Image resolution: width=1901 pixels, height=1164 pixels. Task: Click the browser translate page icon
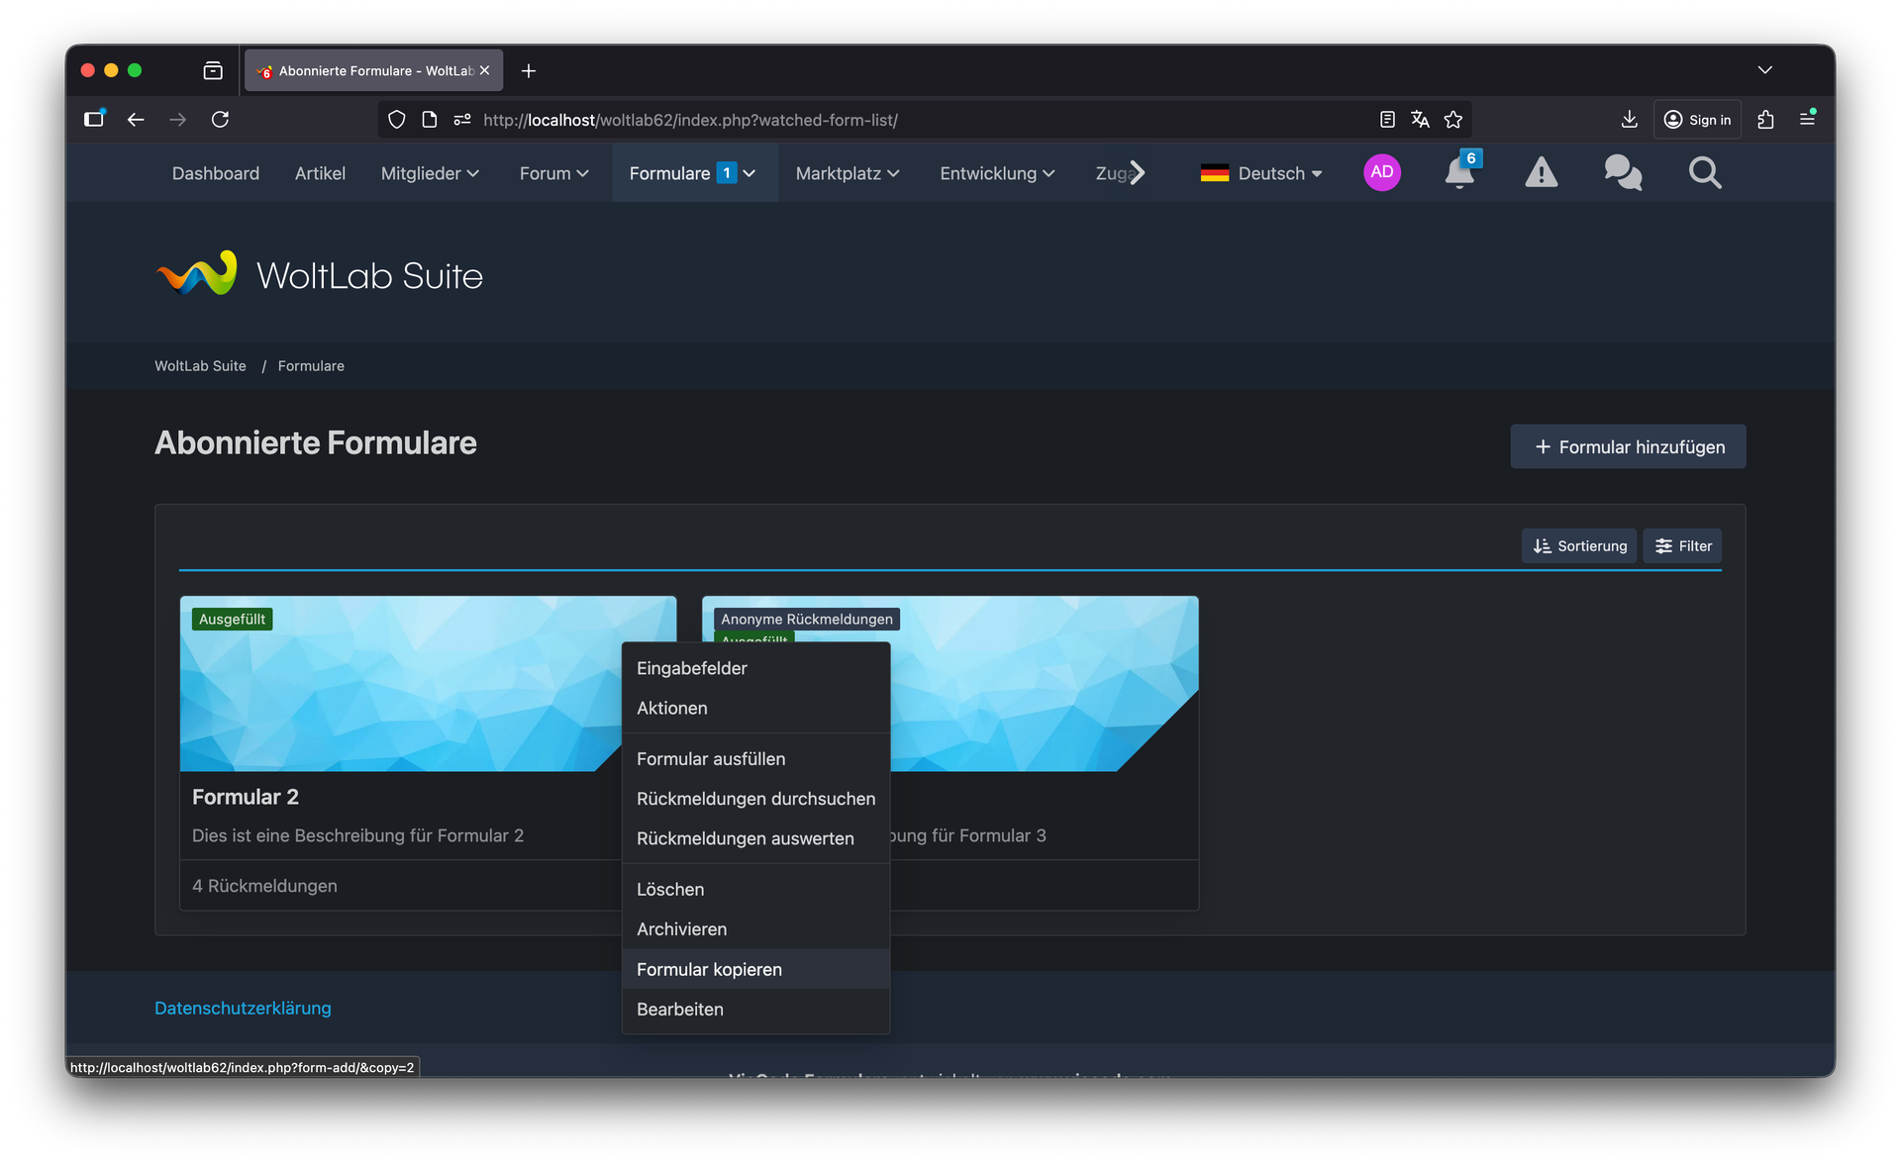(1420, 120)
